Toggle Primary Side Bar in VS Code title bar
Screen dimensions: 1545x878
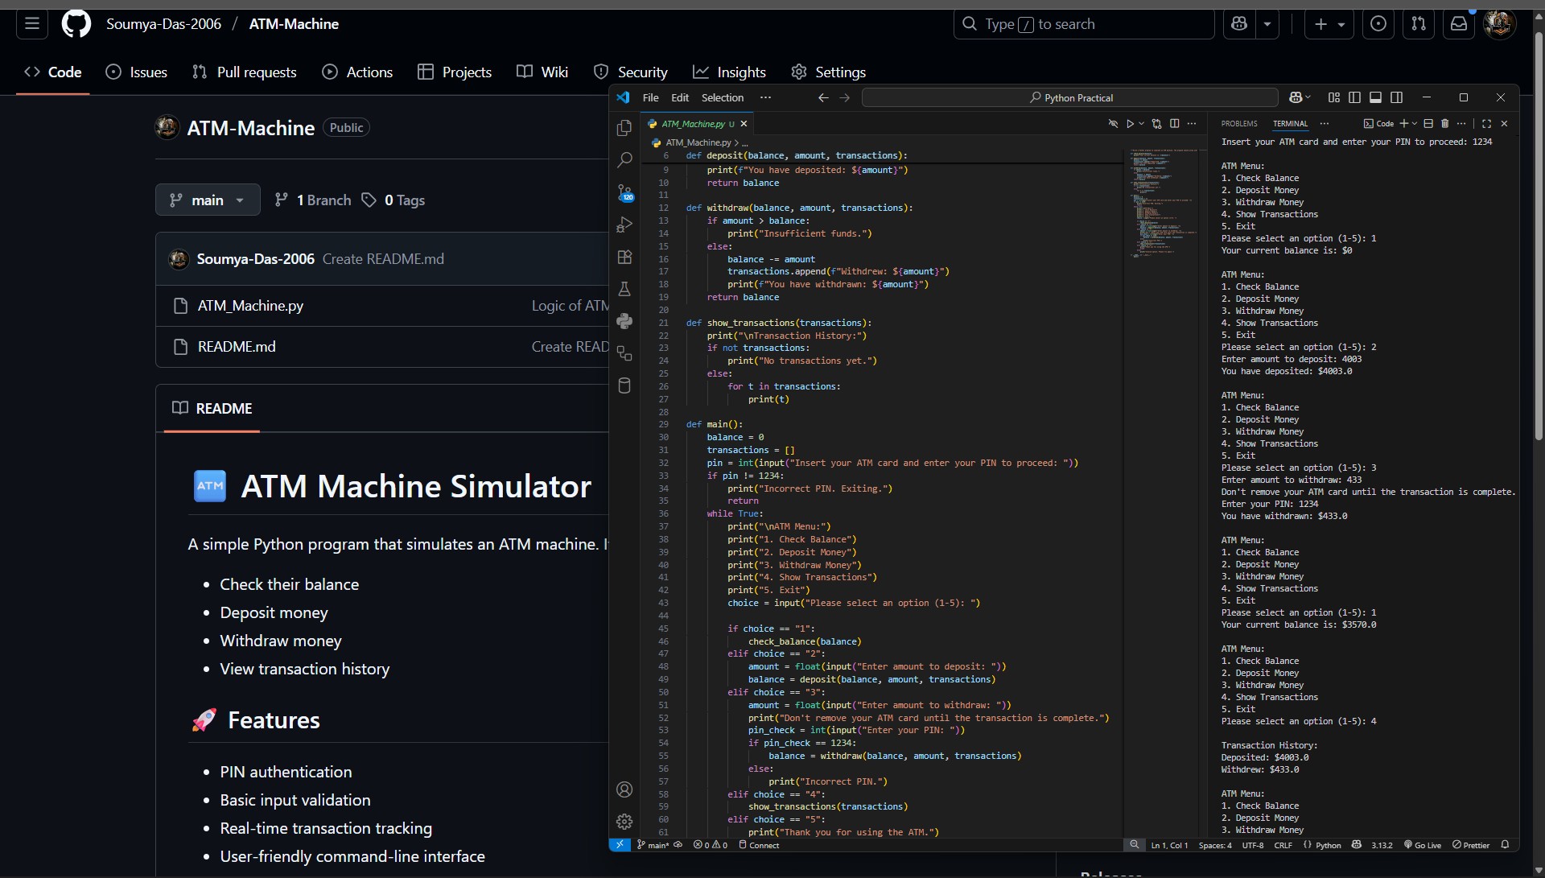[1355, 97]
